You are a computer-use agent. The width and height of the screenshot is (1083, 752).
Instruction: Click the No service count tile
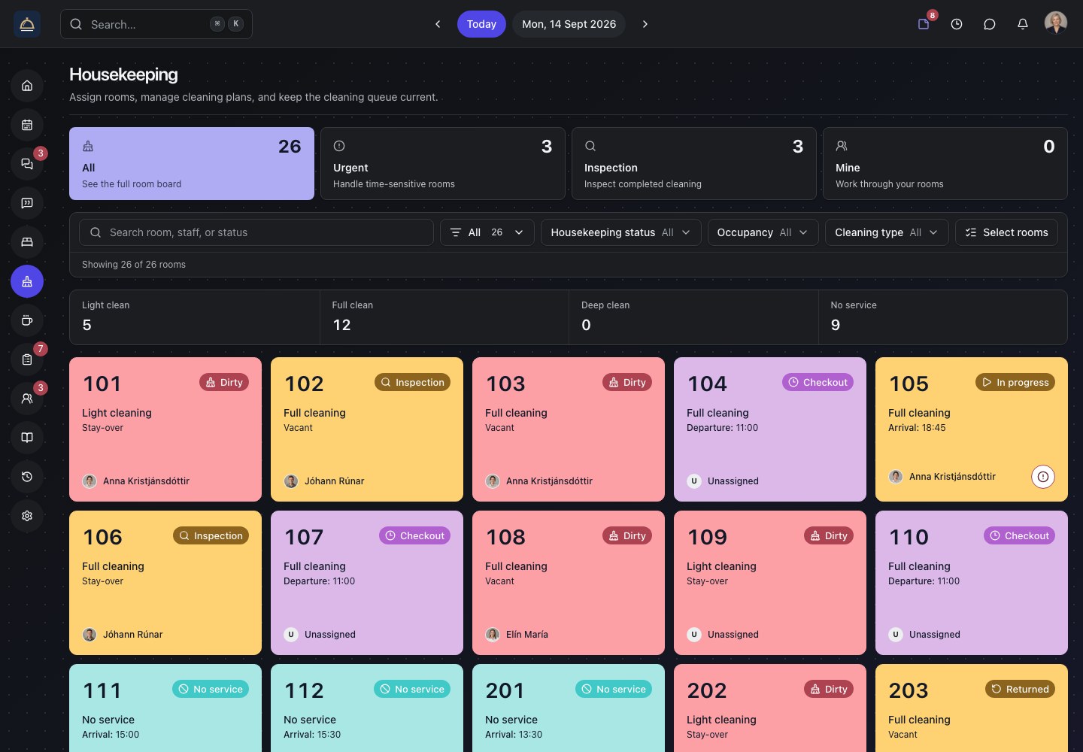(943, 317)
